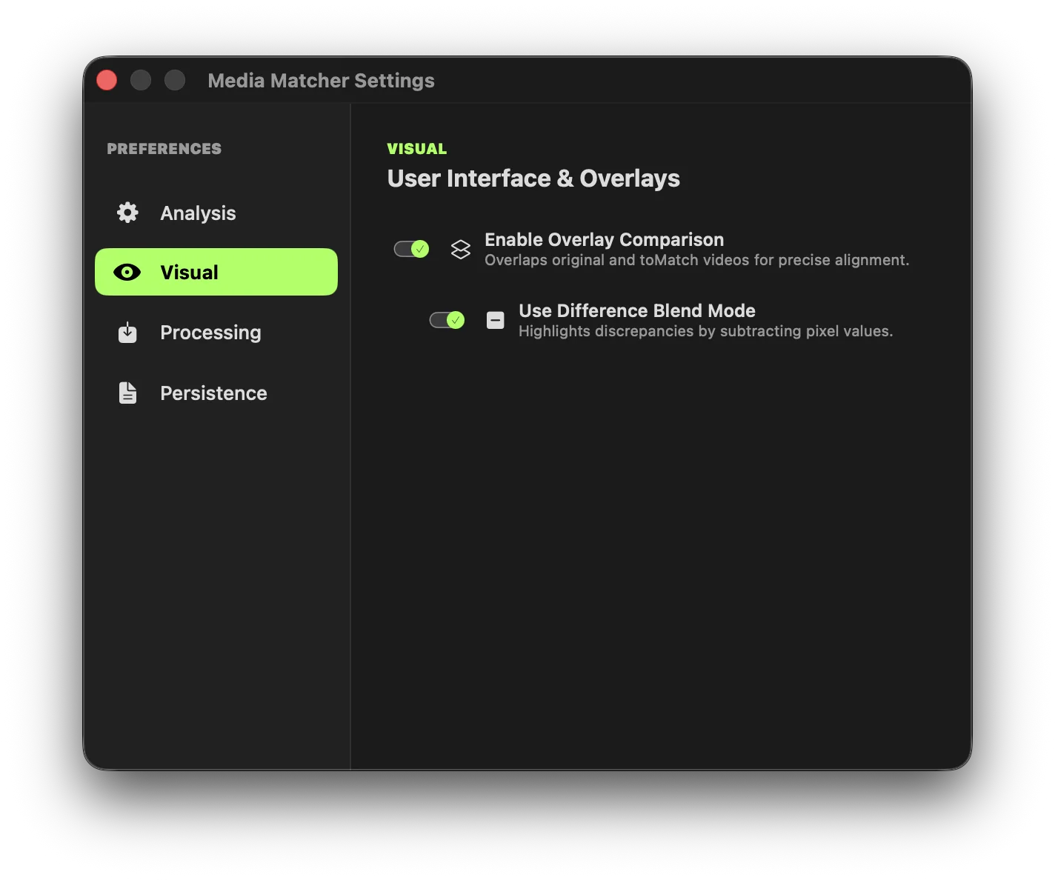Click the document icon beside Persistence
The image size is (1055, 880).
pos(127,393)
